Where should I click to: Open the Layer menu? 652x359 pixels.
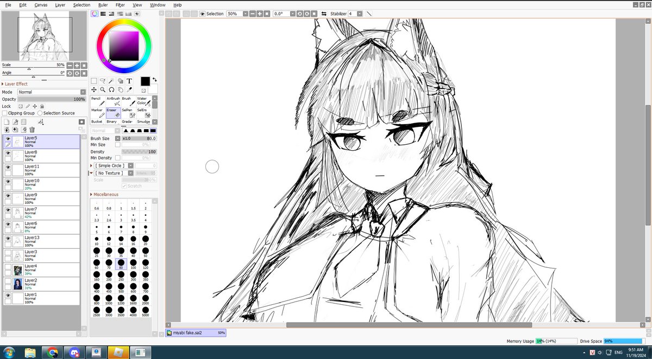click(x=60, y=5)
